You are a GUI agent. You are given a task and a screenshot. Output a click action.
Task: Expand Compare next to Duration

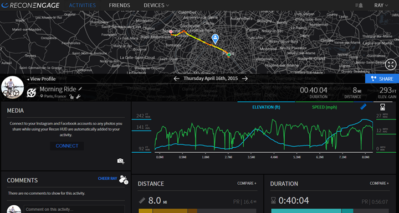379,183
